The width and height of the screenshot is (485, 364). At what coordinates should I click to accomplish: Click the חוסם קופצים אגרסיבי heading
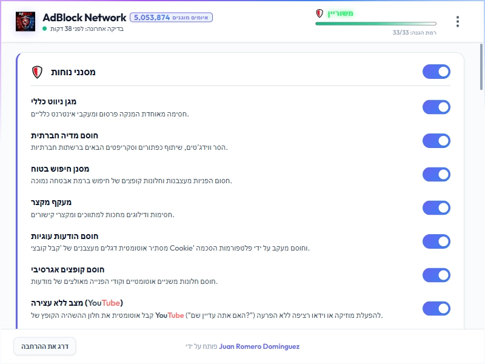click(x=67, y=269)
